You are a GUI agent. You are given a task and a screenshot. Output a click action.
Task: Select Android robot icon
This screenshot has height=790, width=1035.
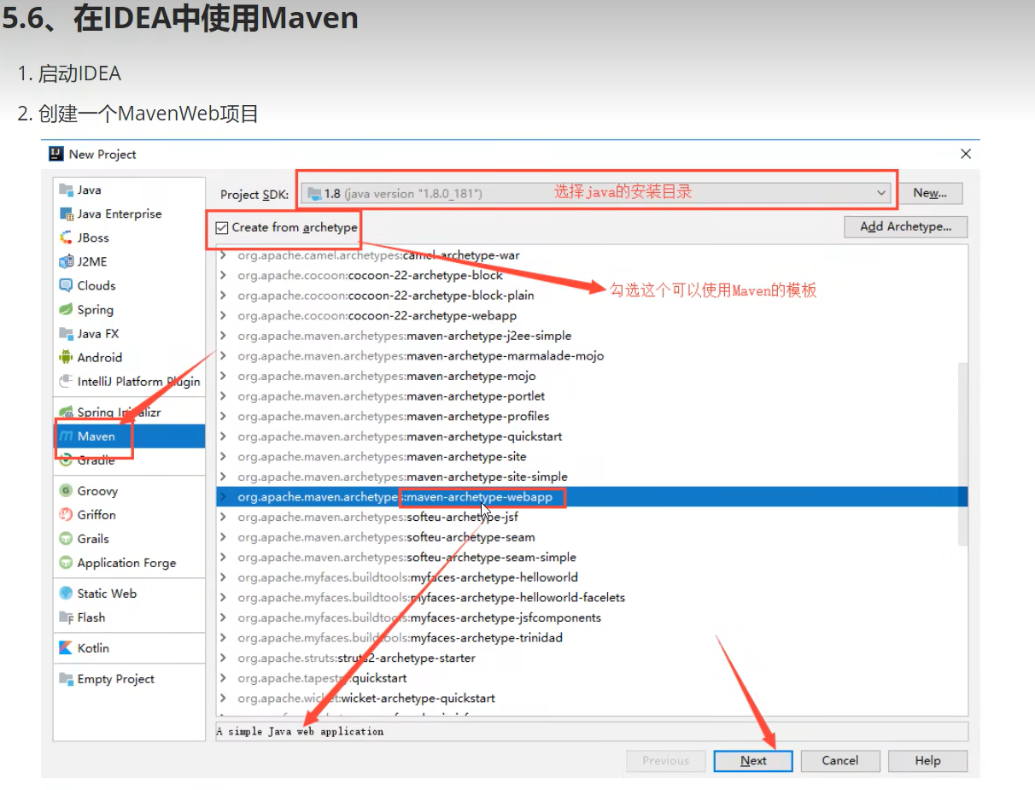point(66,357)
